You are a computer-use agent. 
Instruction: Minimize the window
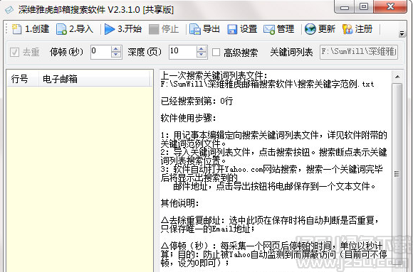coord(344,7)
